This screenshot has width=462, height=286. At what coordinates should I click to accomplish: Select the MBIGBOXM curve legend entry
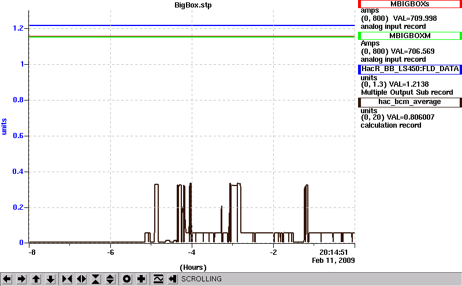click(409, 36)
